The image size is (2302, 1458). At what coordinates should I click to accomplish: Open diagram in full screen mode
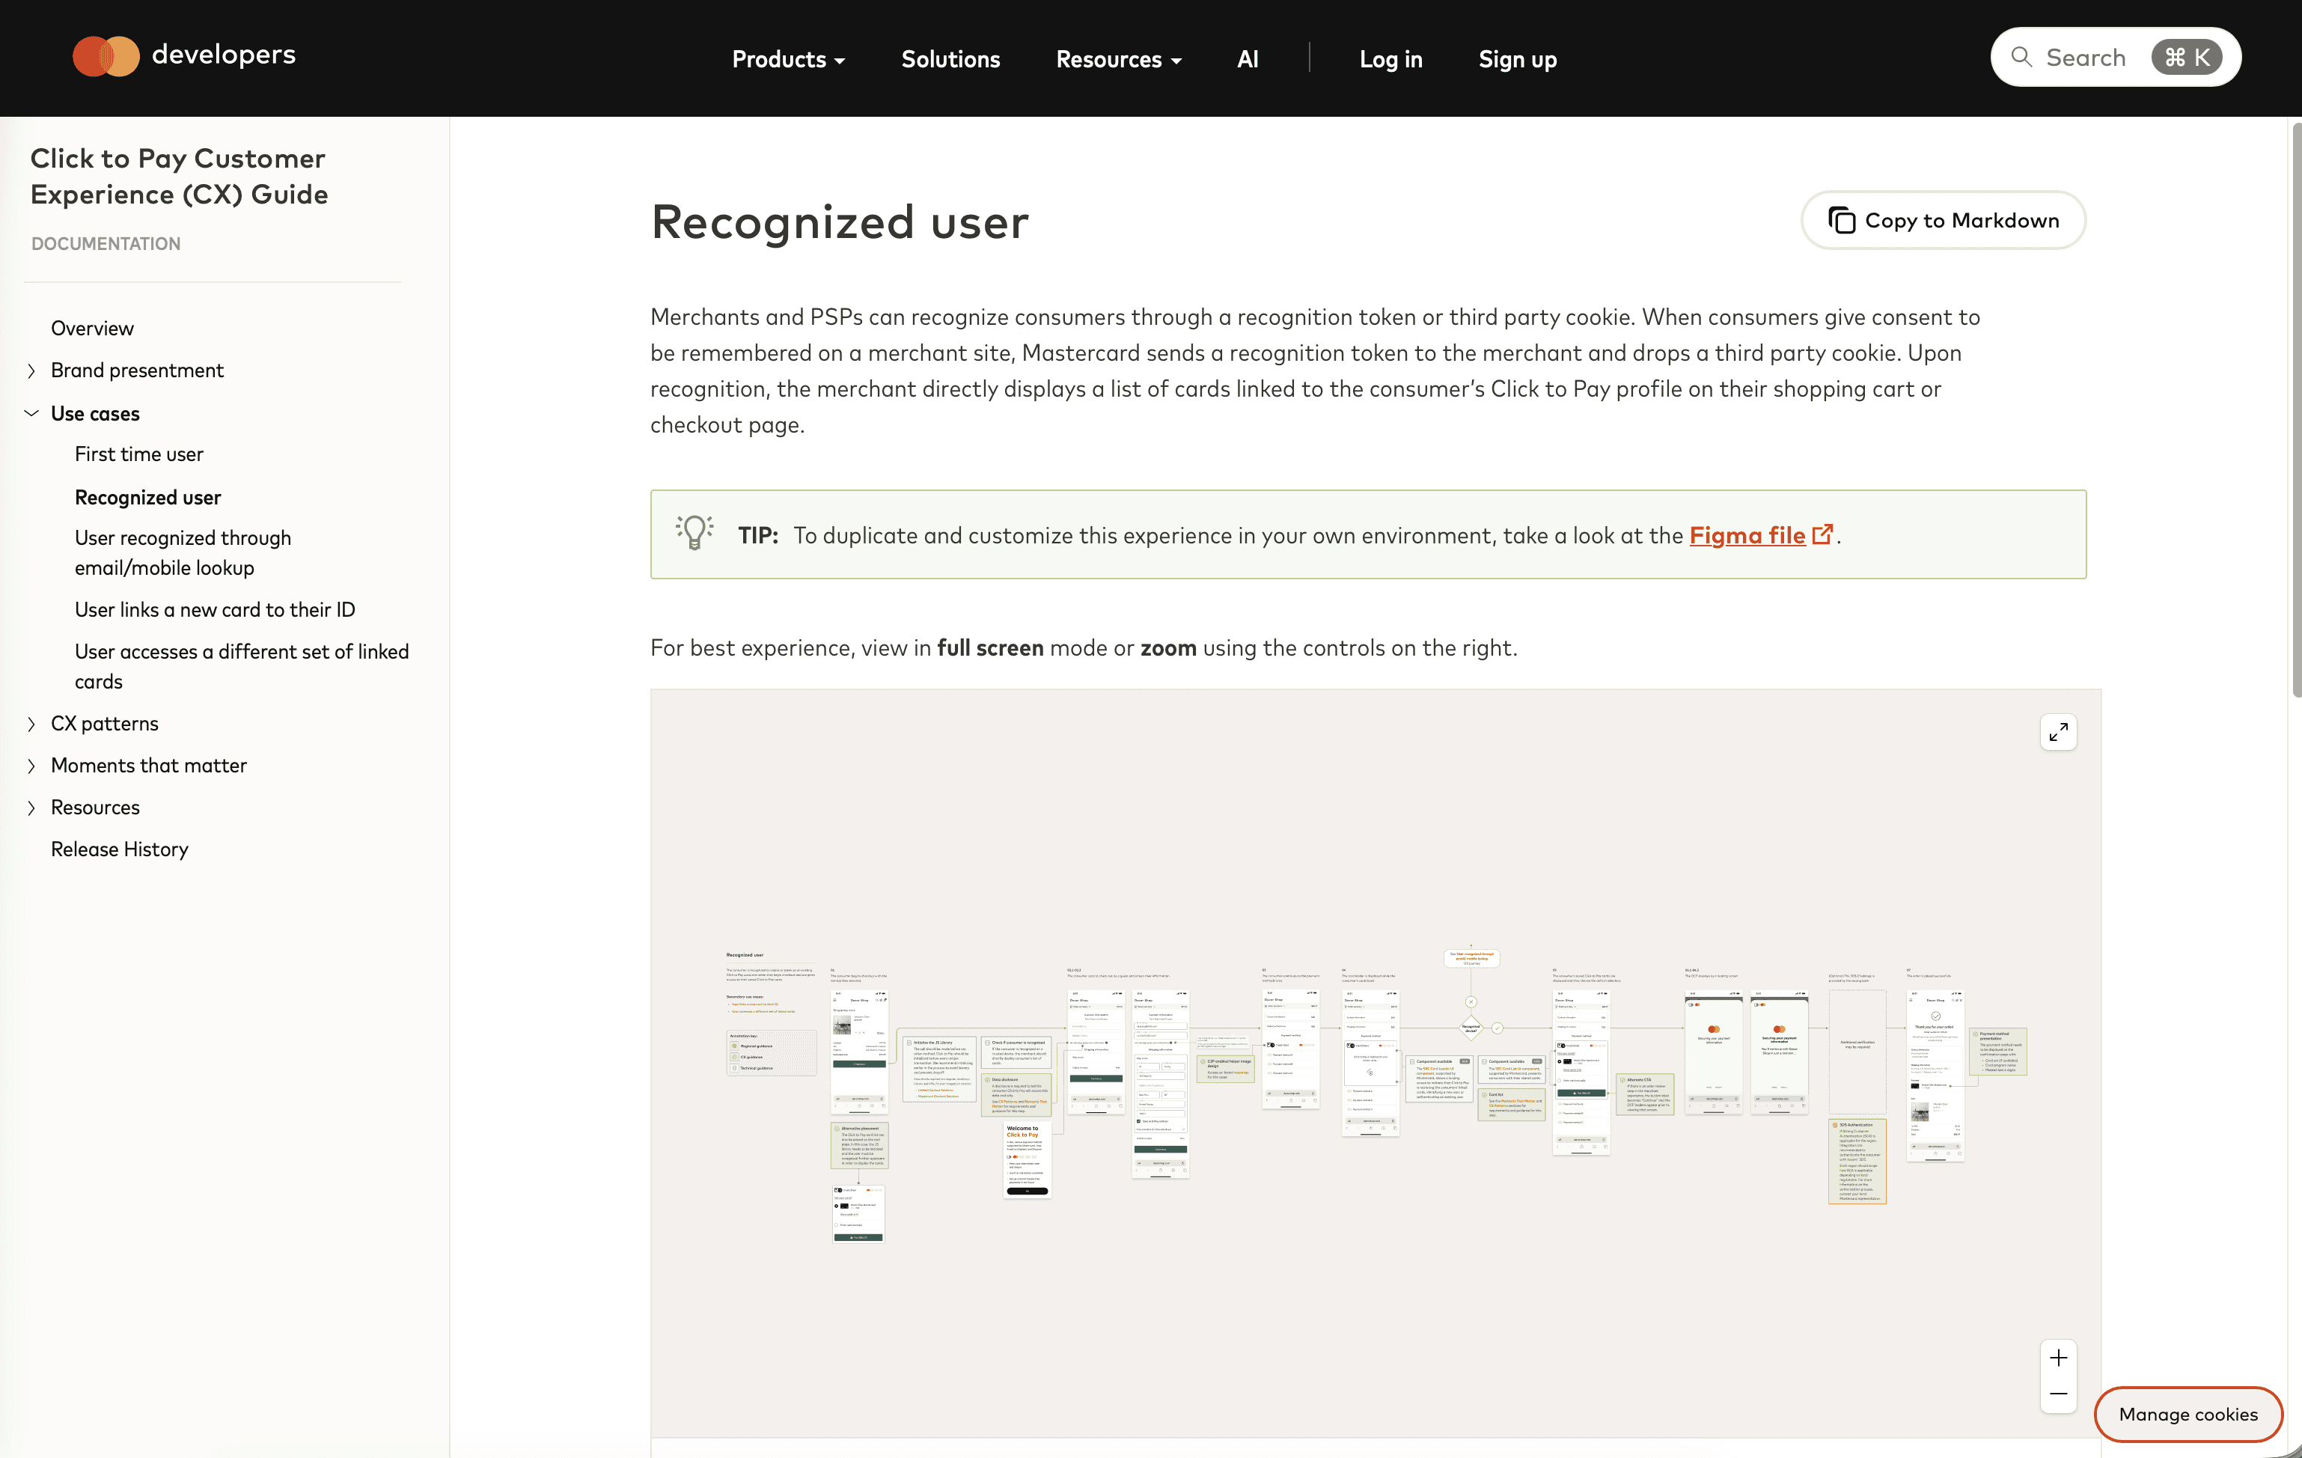[x=2058, y=732]
